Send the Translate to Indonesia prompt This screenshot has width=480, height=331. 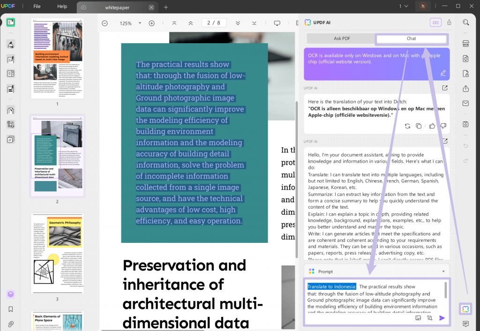coord(442,318)
